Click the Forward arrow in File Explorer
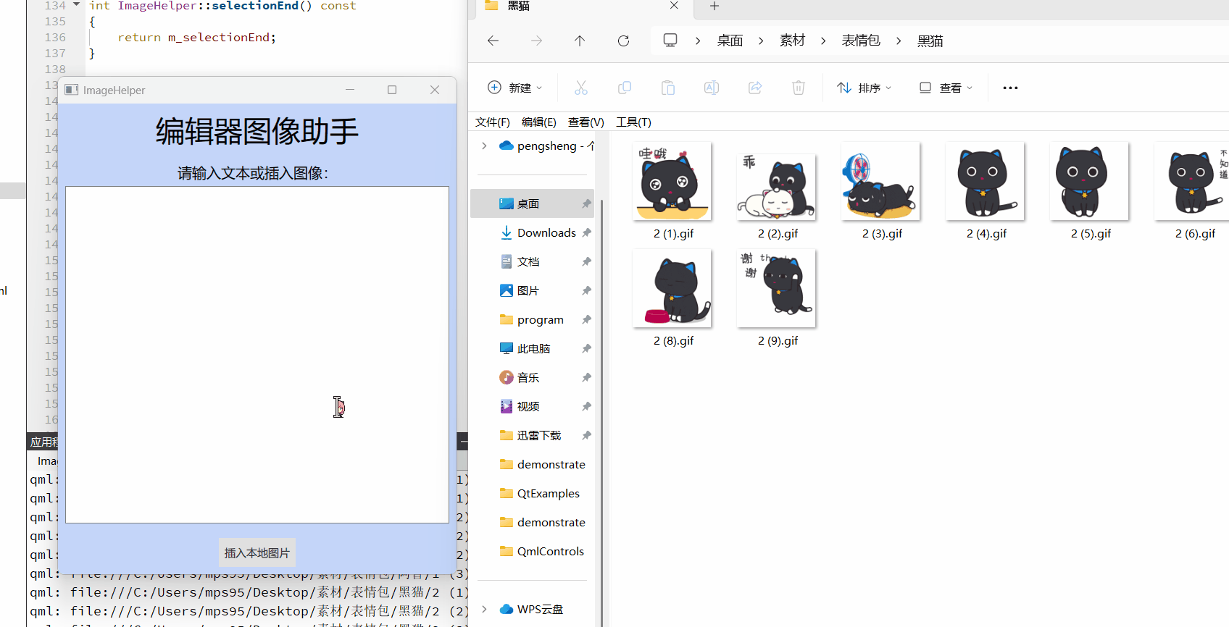This screenshot has width=1229, height=627. point(536,41)
